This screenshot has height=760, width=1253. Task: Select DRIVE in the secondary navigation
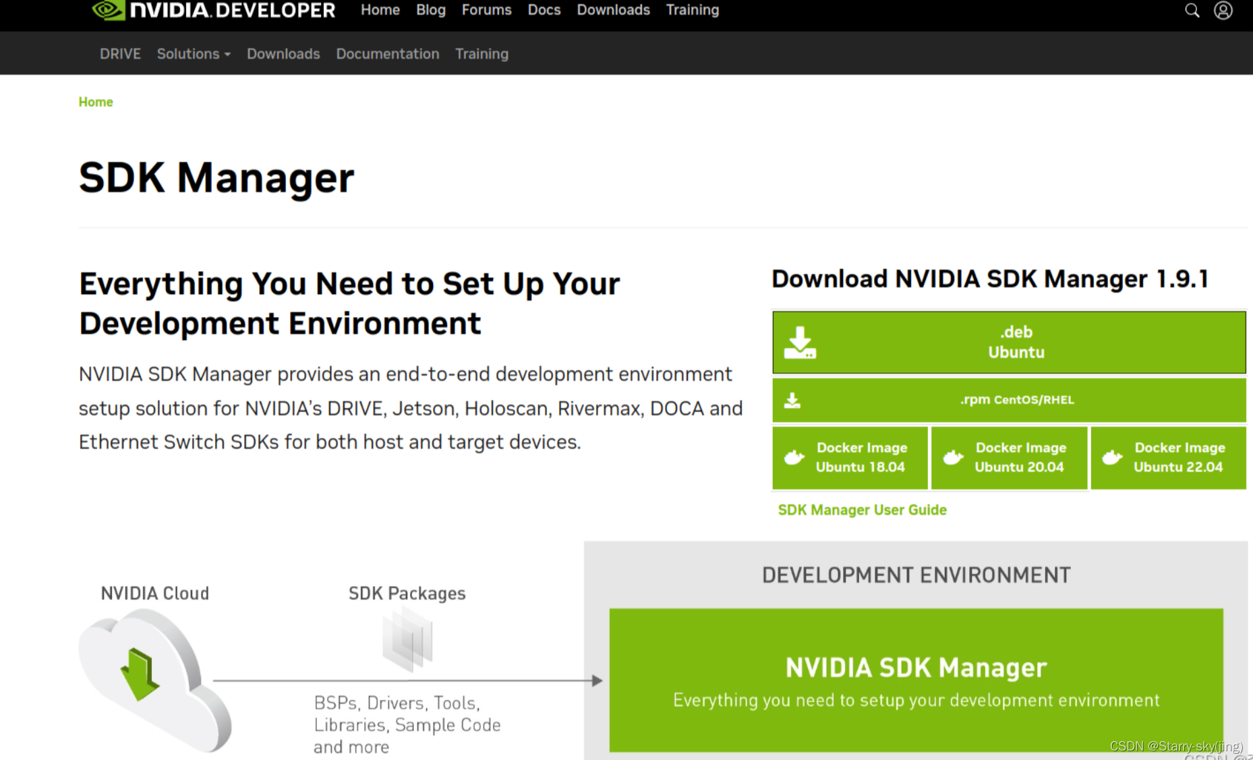pyautogui.click(x=120, y=54)
